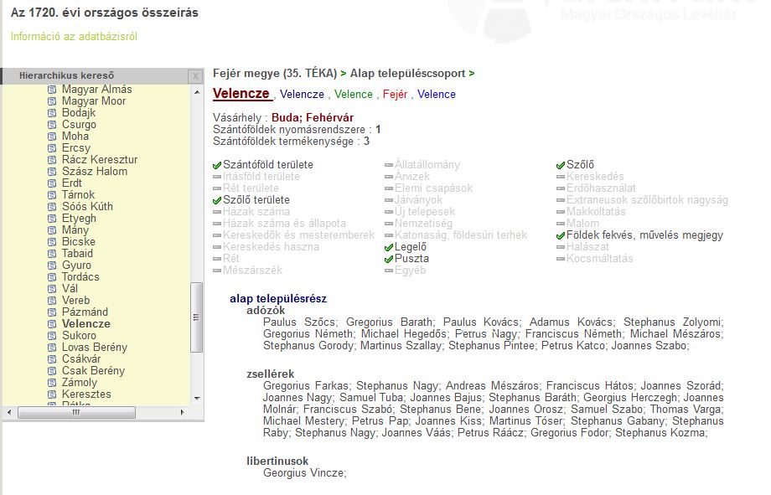Toggle the Szőlő területe checkmark

[x=218, y=200]
